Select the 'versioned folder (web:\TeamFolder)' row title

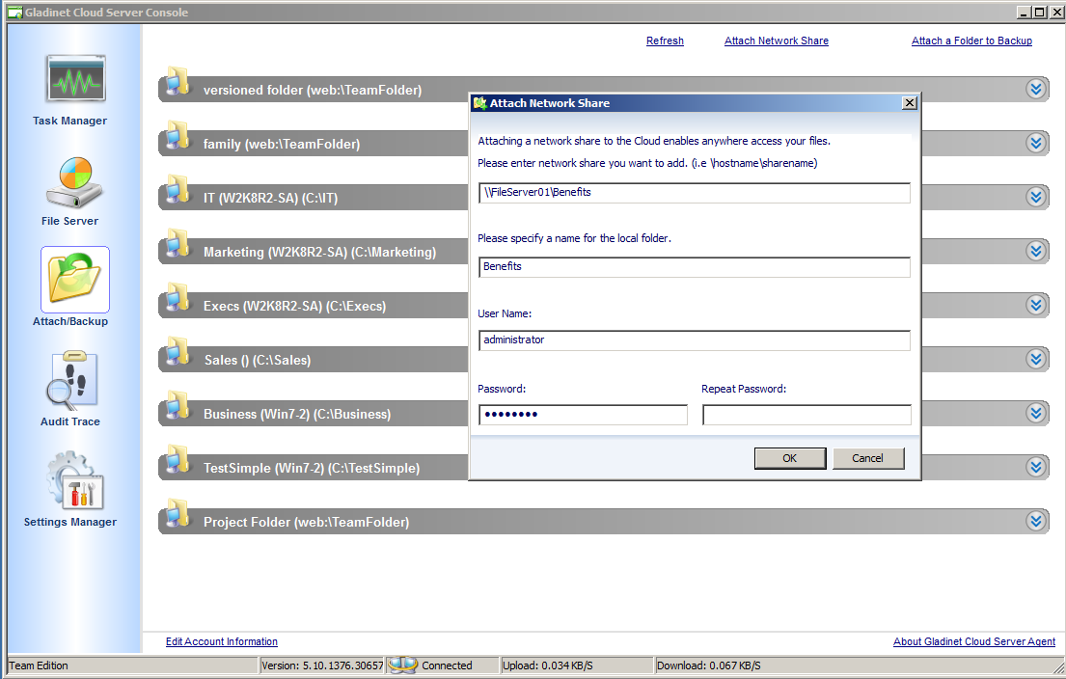[x=313, y=90]
